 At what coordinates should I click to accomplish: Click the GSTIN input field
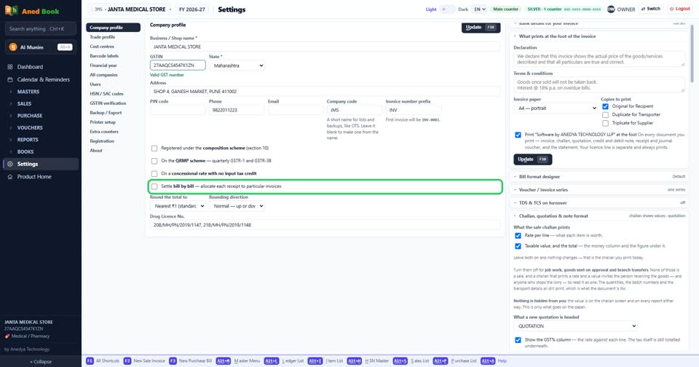(x=178, y=65)
